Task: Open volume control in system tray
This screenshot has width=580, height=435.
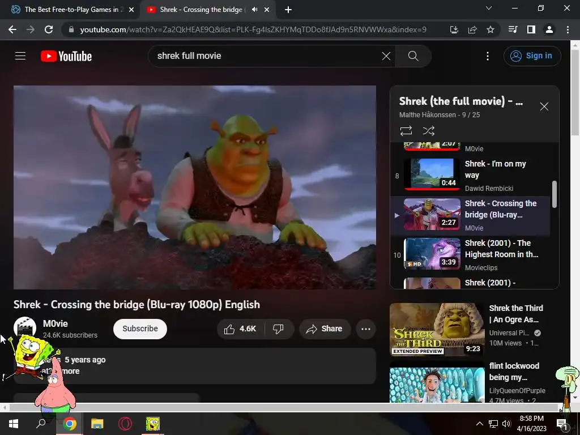Action: pyautogui.click(x=506, y=424)
